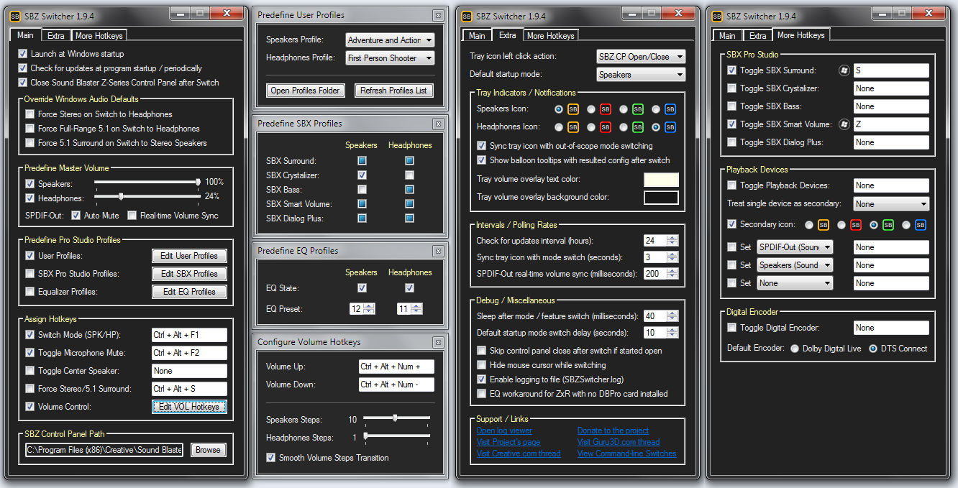Open Extra tab in the Main-tab window
The height and width of the screenshot is (488, 958).
pos(55,35)
